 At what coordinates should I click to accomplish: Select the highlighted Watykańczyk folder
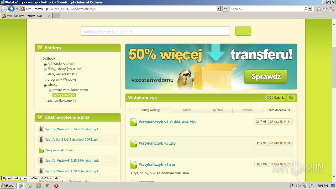pos(64,95)
